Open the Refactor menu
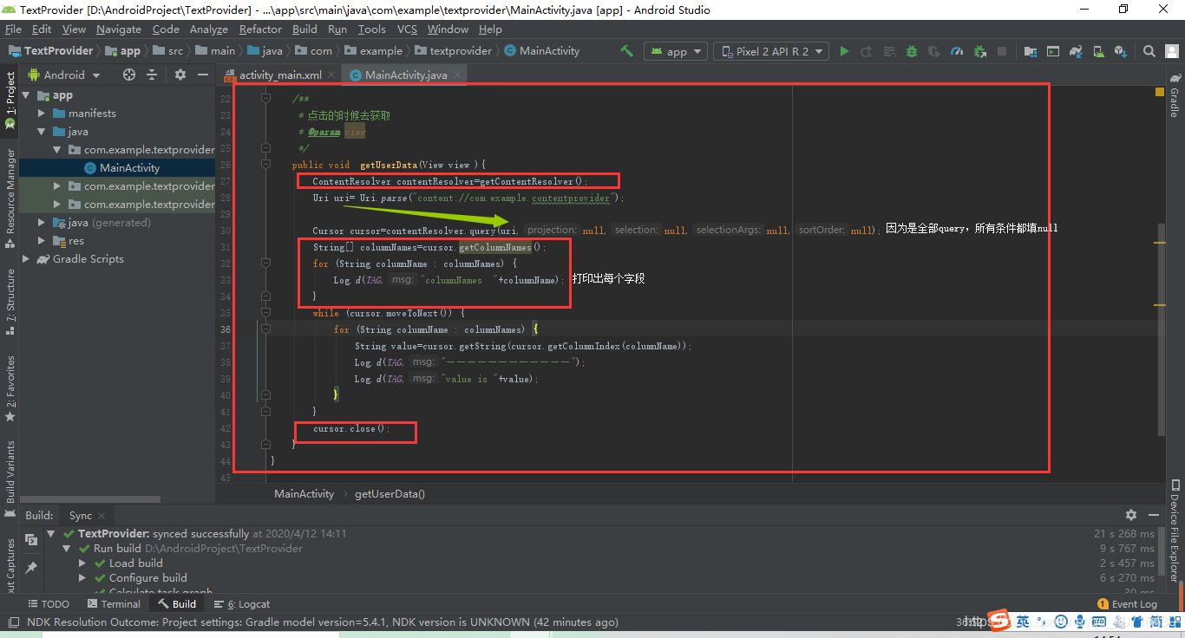The height and width of the screenshot is (638, 1185). click(x=261, y=29)
